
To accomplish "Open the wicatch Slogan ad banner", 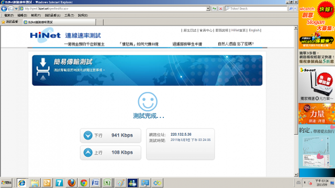I will 317,25.
